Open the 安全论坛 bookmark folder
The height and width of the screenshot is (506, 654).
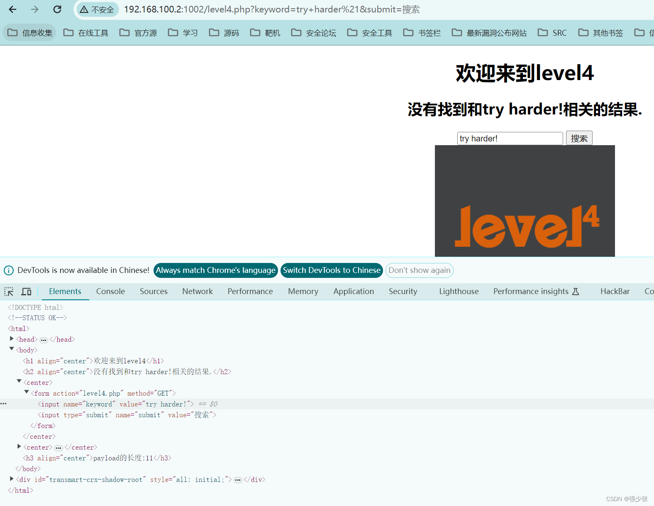point(314,33)
